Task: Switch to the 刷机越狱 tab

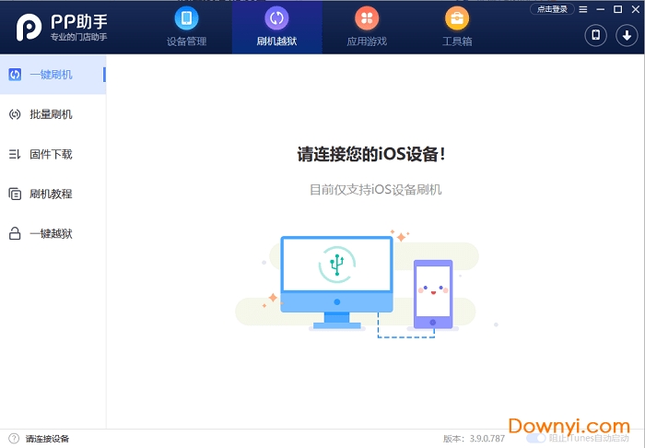Action: tap(276, 27)
